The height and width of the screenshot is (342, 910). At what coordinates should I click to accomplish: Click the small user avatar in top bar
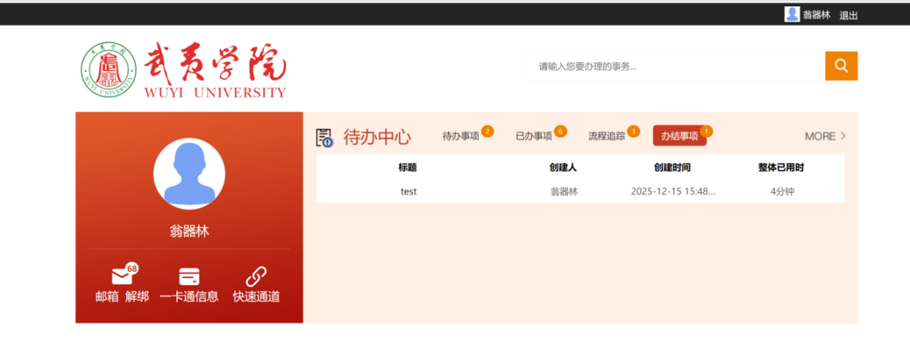pos(792,14)
